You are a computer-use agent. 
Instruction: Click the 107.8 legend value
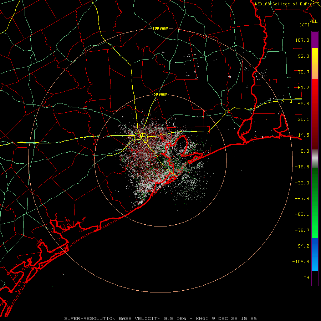coord(302,40)
